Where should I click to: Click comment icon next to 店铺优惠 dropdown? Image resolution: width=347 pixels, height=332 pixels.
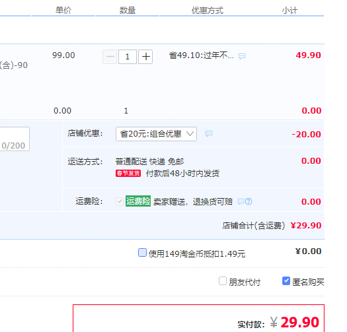pyautogui.click(x=209, y=133)
